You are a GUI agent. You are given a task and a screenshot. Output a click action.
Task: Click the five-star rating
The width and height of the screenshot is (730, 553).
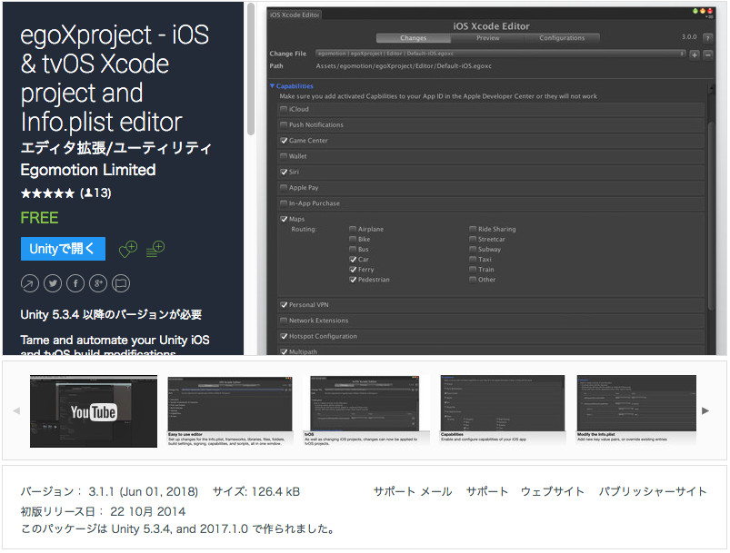coord(47,193)
